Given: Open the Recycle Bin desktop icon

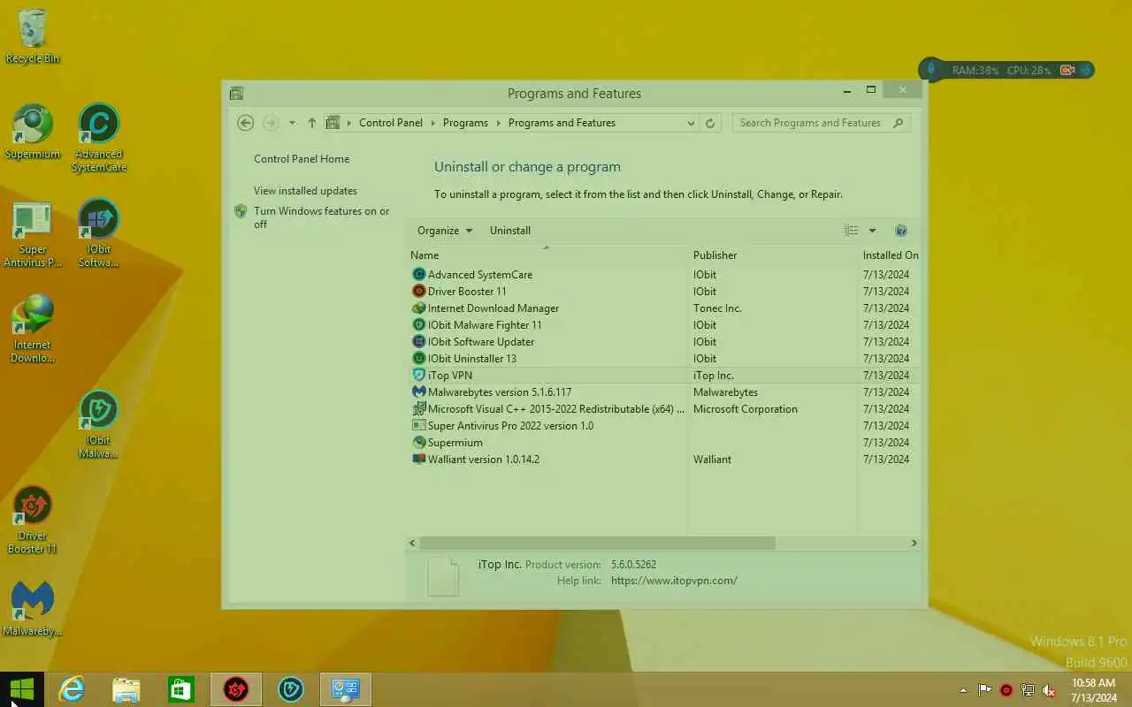Looking at the screenshot, I should pyautogui.click(x=33, y=36).
